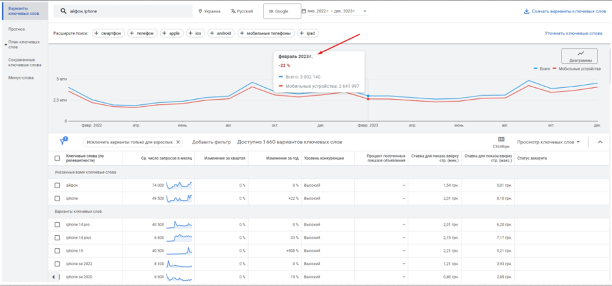612x286 pixels.
Task: Click the Диаграммы charts button
Action: 579,57
